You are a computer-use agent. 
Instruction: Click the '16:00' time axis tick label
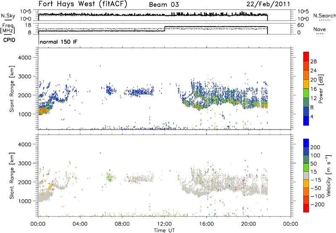206,224
